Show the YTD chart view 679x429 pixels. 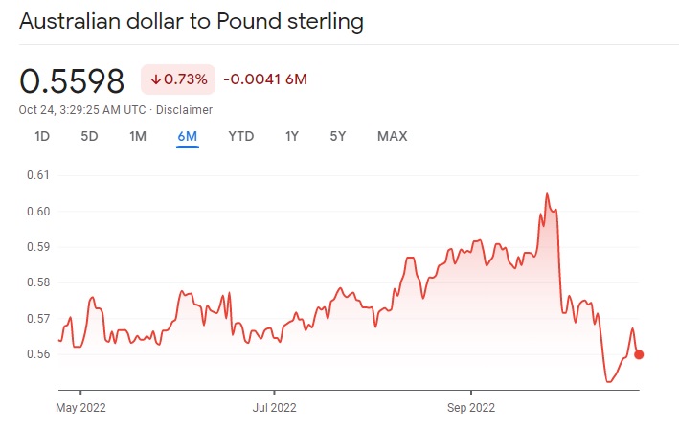(241, 136)
